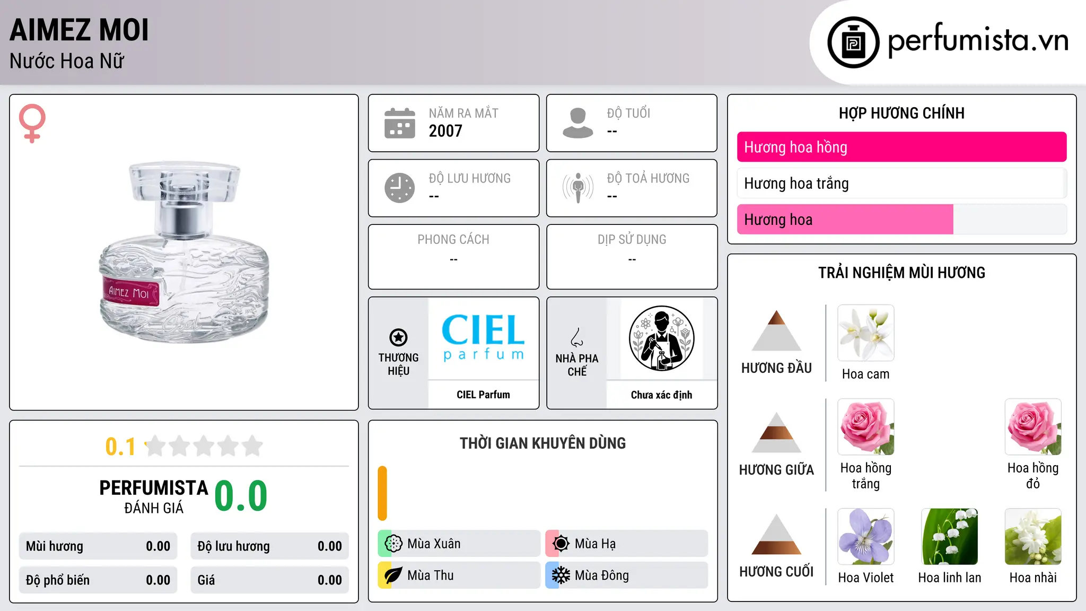Viewport: 1086px width, 611px height.
Task: Click the Perfumista đánh giá label
Action: point(154,497)
